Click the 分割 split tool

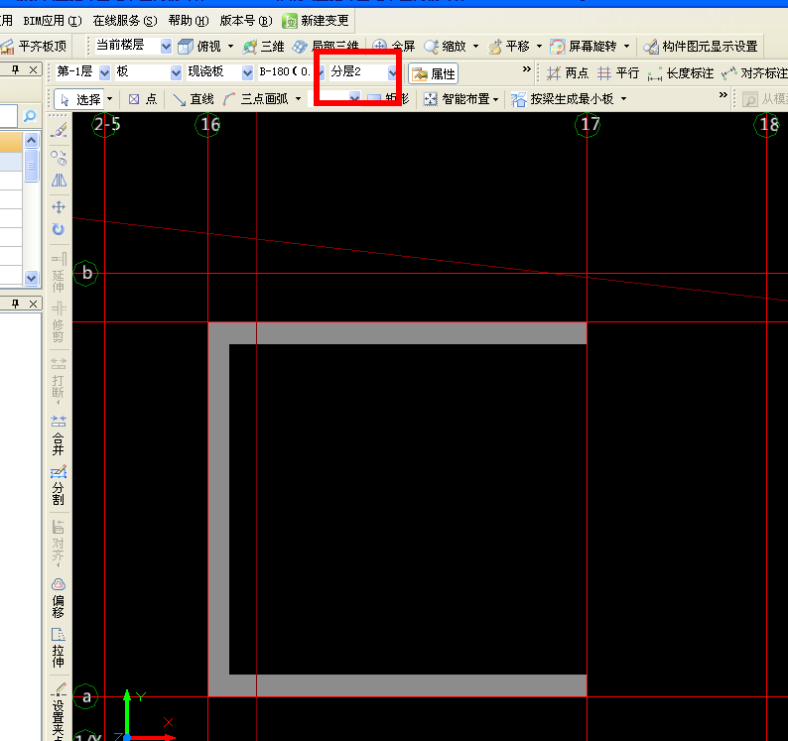(x=59, y=485)
